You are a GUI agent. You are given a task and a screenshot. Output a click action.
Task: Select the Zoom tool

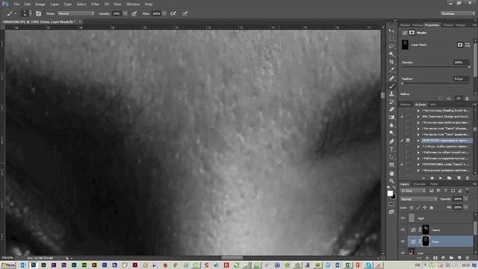point(391,181)
